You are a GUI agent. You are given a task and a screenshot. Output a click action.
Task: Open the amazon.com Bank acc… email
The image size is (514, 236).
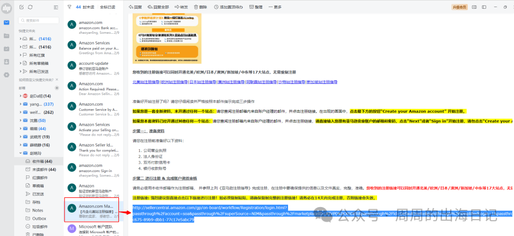click(93, 27)
